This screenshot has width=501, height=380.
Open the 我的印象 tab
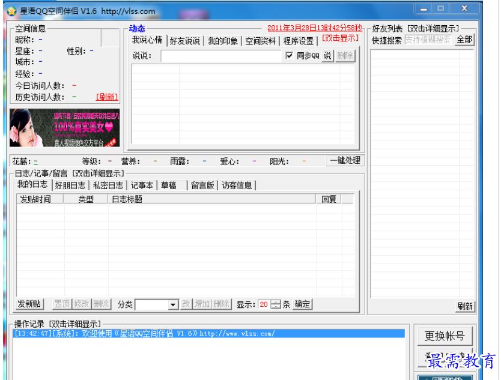click(x=222, y=41)
